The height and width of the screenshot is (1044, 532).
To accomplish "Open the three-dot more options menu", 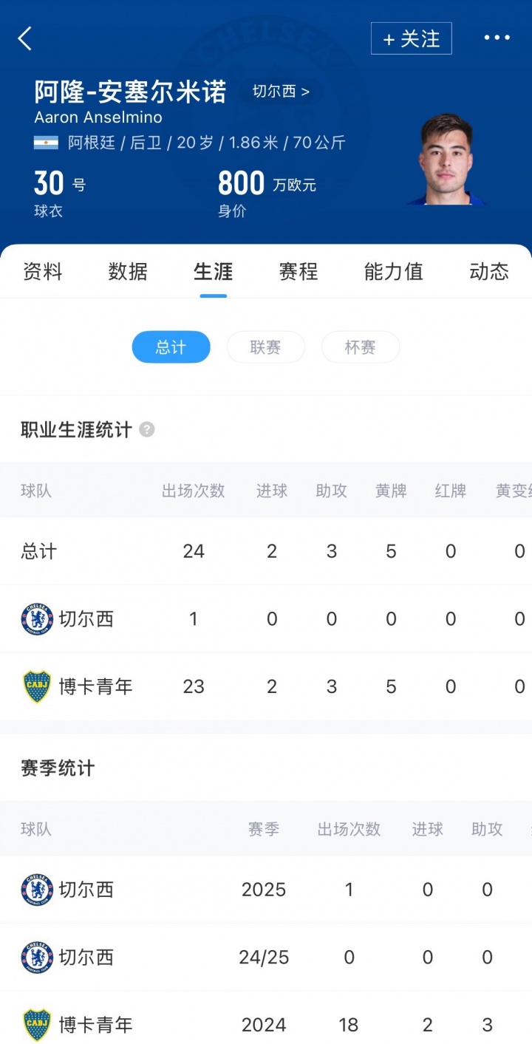I will [x=497, y=38].
